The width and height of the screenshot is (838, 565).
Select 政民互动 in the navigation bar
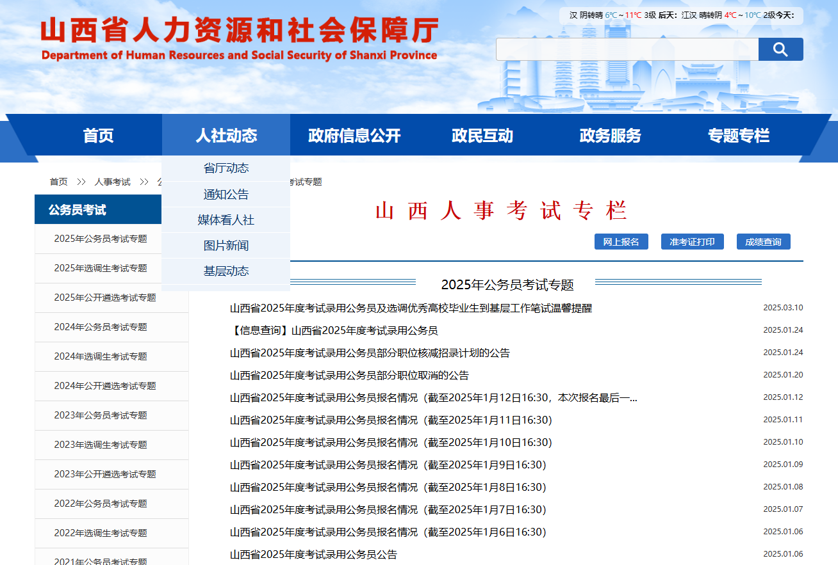(x=482, y=136)
